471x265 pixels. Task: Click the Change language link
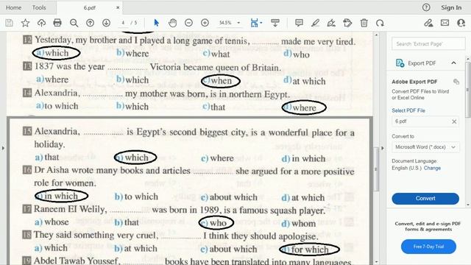[x=432, y=168]
